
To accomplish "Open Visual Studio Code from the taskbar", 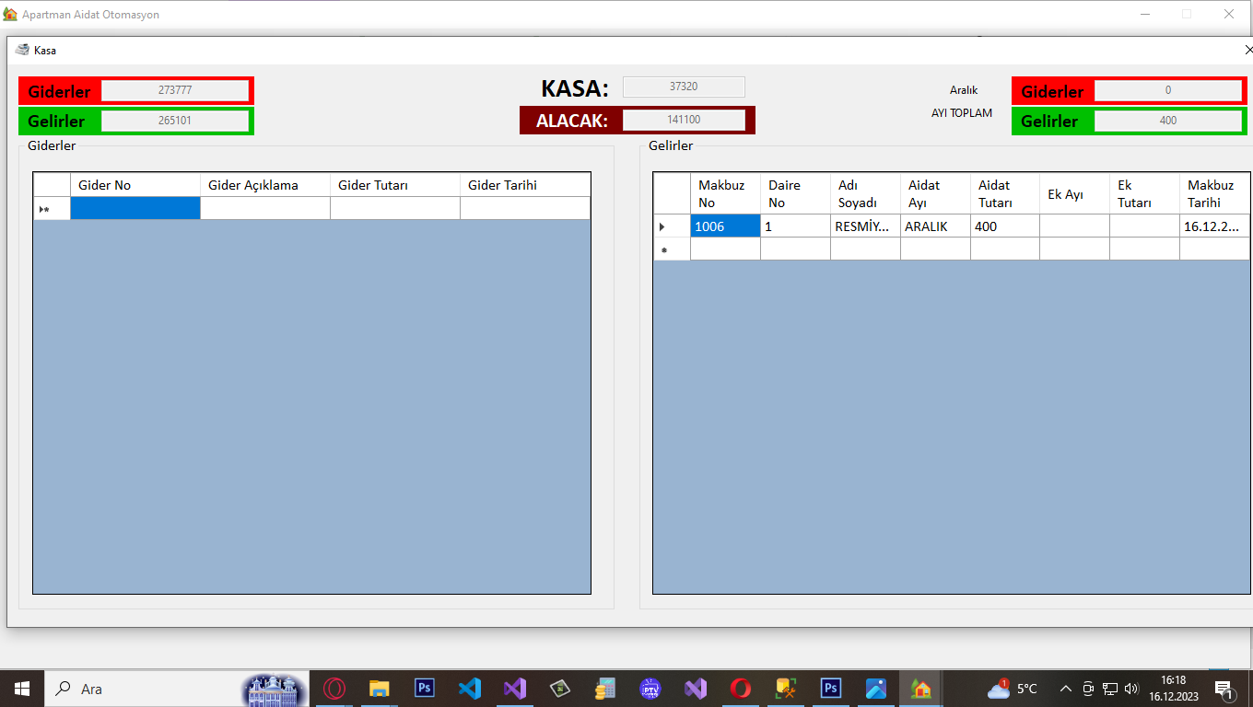I will pos(469,689).
